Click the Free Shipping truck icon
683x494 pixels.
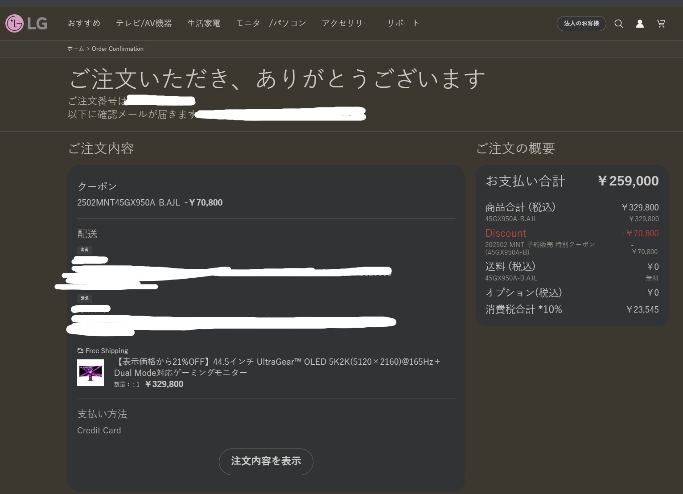[80, 351]
